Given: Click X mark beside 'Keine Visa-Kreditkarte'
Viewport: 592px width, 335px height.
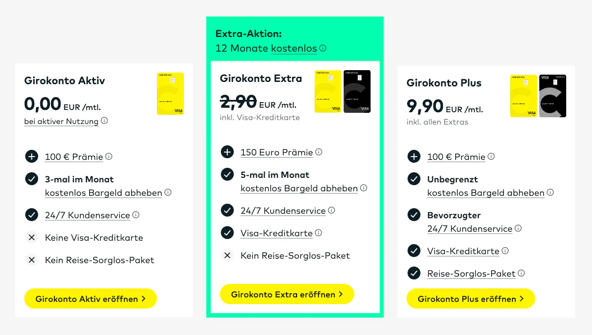Looking at the screenshot, I should click(32, 237).
